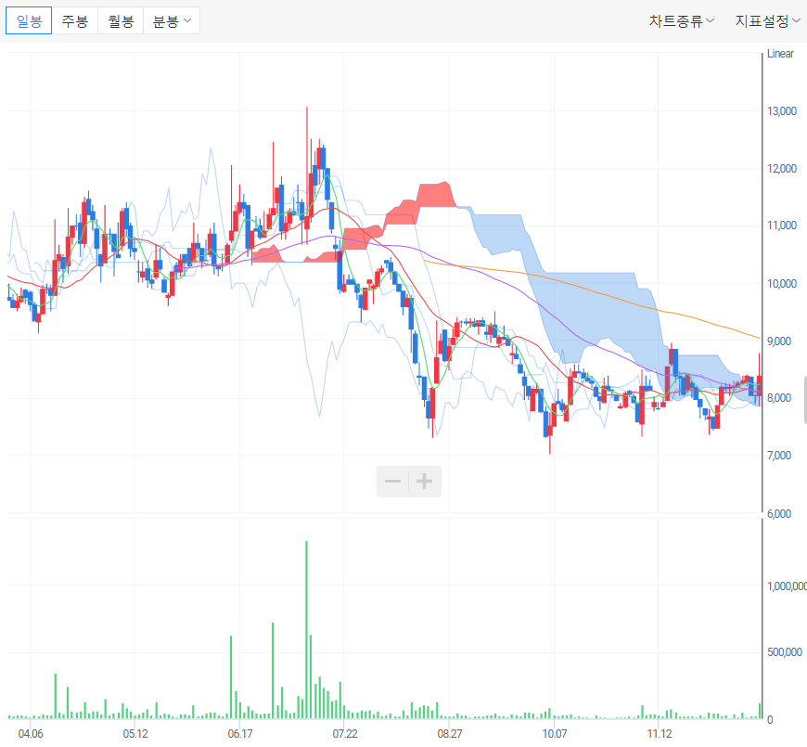Switch to the 주봉 weekly chart tab
The height and width of the screenshot is (747, 807).
(x=74, y=20)
